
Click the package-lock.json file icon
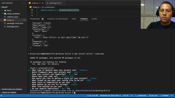click(5, 23)
